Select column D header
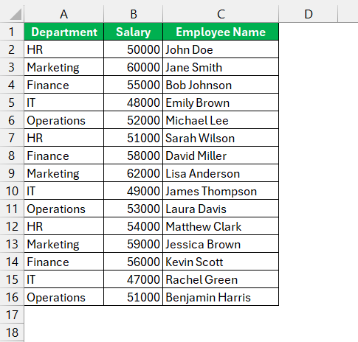358x342 pixels. pyautogui.click(x=309, y=14)
